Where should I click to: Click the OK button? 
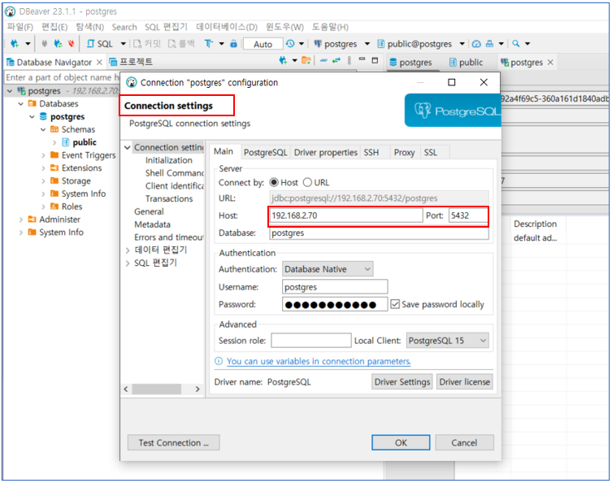click(x=401, y=442)
